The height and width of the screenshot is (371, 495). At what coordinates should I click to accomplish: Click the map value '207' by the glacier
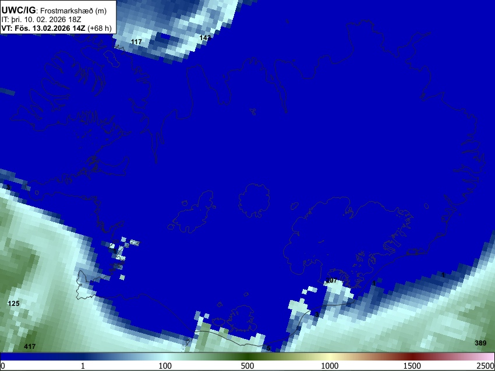[331, 280]
